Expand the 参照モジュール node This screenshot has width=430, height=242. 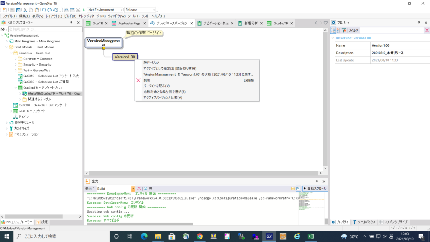point(7,123)
